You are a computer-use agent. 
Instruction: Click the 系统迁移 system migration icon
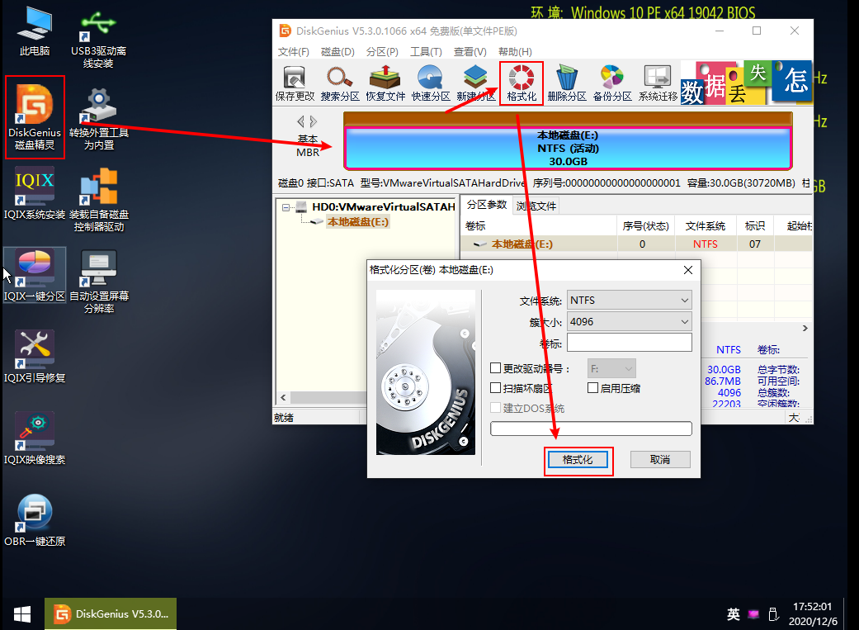[658, 83]
